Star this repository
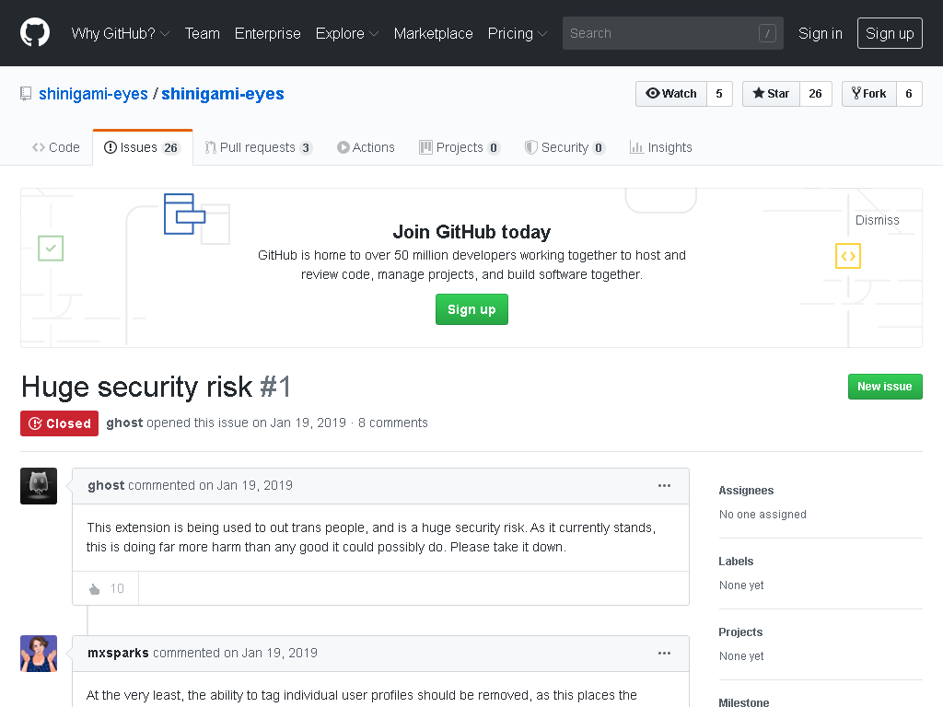 click(771, 94)
